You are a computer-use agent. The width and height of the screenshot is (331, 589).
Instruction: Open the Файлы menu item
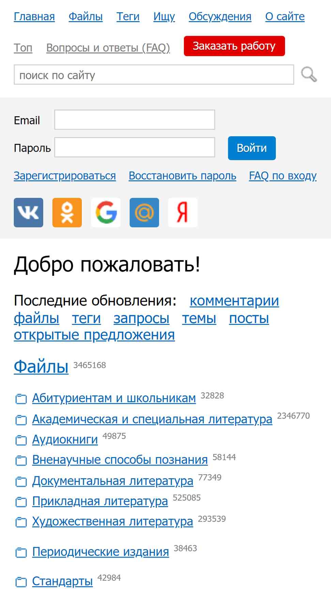tap(85, 16)
